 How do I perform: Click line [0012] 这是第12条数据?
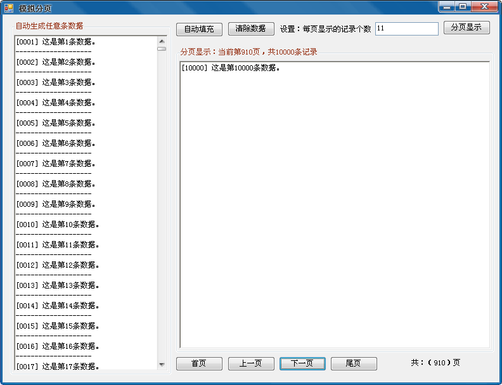pos(58,265)
